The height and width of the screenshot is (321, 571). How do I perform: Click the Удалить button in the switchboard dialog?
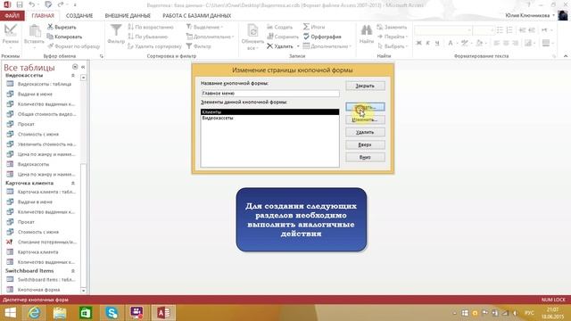(365, 132)
